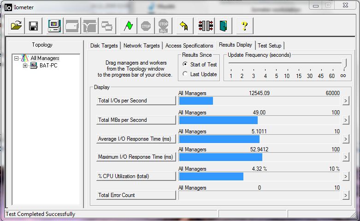Open test configuration file icon
The image size is (360, 221).
point(16,26)
